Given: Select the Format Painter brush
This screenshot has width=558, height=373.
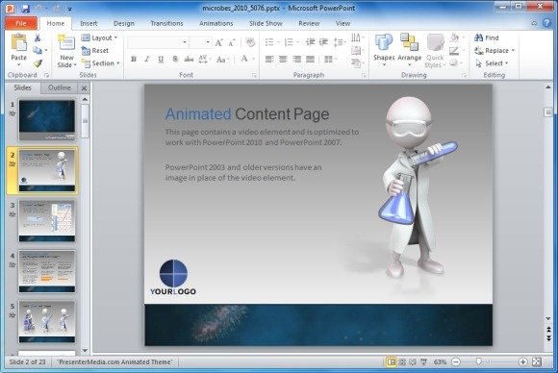Looking at the screenshot, I should pyautogui.click(x=38, y=63).
